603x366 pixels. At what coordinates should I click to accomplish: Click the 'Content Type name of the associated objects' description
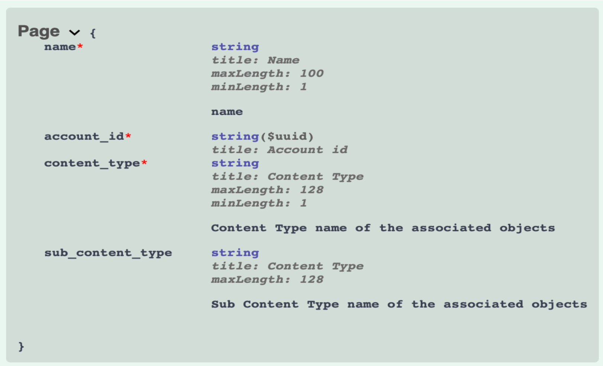[x=383, y=228]
